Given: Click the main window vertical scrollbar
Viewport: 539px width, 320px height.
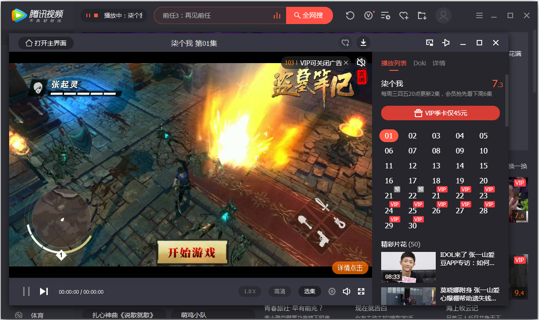Looking at the screenshot, I should point(535,62).
